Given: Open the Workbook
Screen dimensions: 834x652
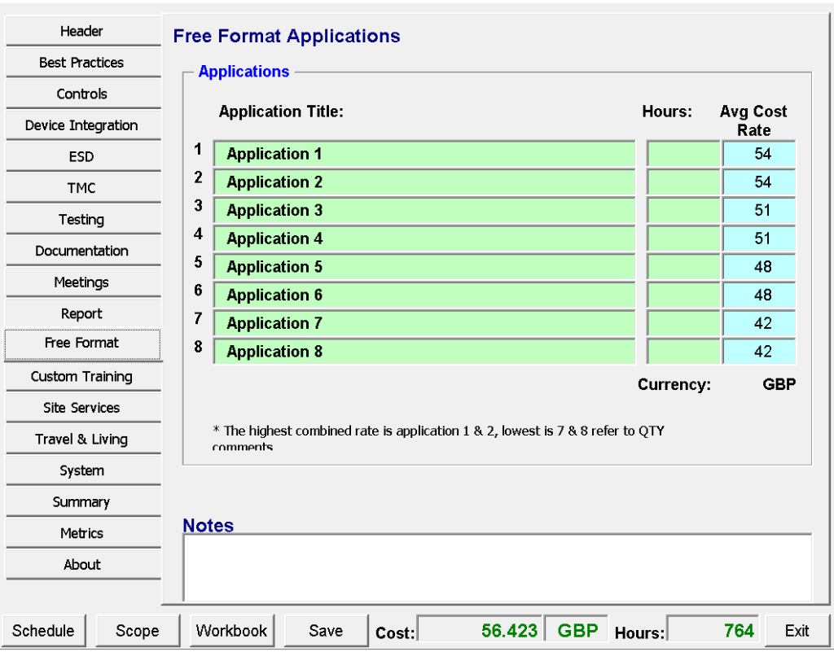Looking at the screenshot, I should 232,631.
